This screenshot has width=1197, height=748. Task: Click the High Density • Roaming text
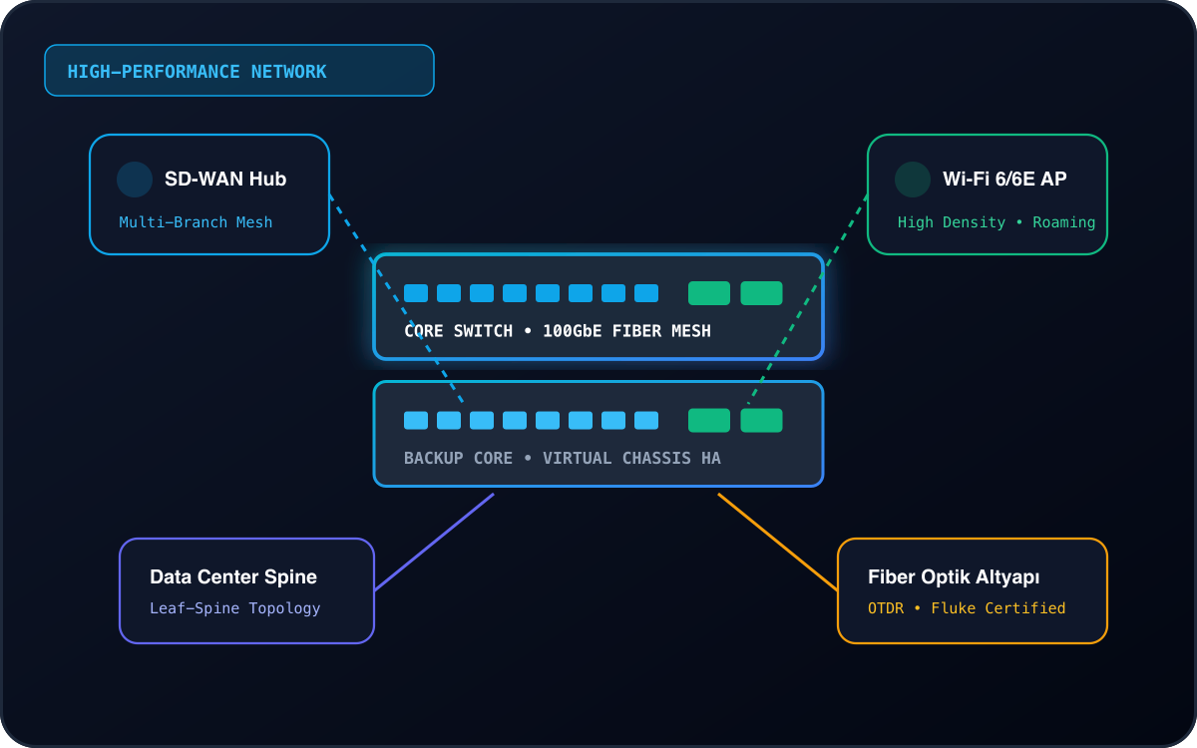click(997, 222)
